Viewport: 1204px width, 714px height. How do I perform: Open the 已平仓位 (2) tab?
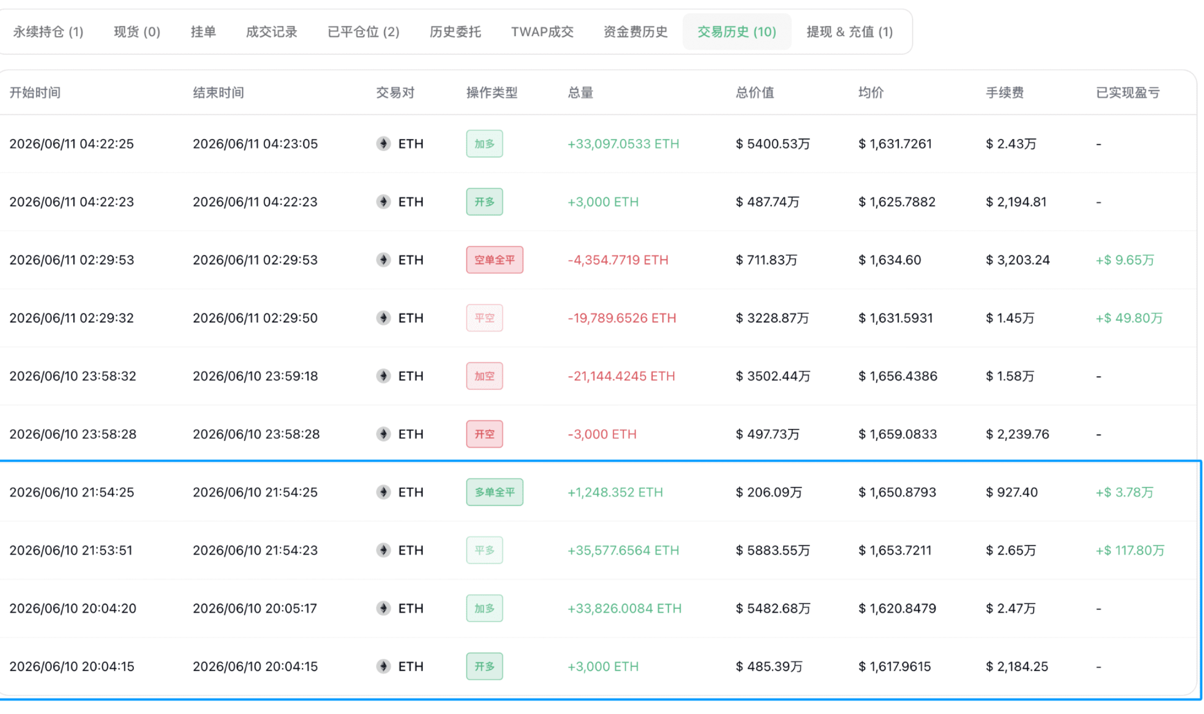tap(364, 32)
